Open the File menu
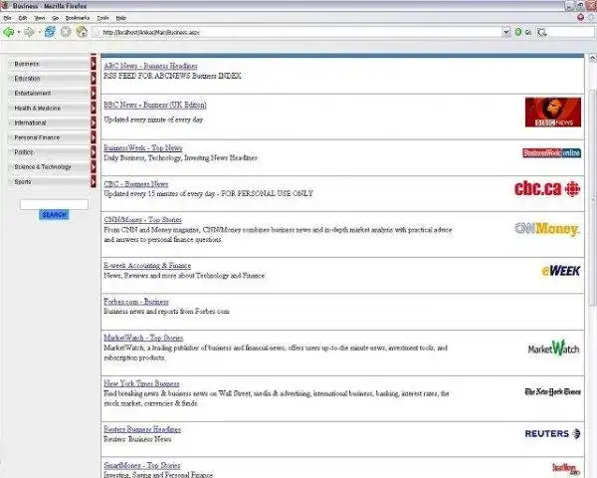 point(7,18)
